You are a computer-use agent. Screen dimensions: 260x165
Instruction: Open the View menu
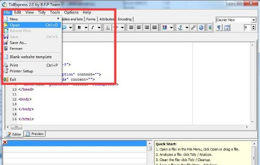[x=30, y=13]
